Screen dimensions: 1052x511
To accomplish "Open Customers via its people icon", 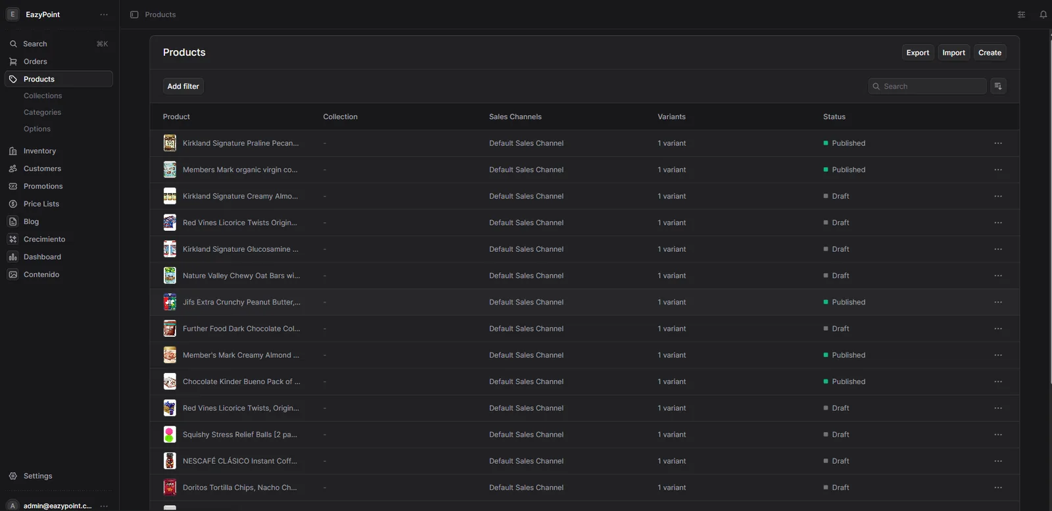I will point(12,168).
